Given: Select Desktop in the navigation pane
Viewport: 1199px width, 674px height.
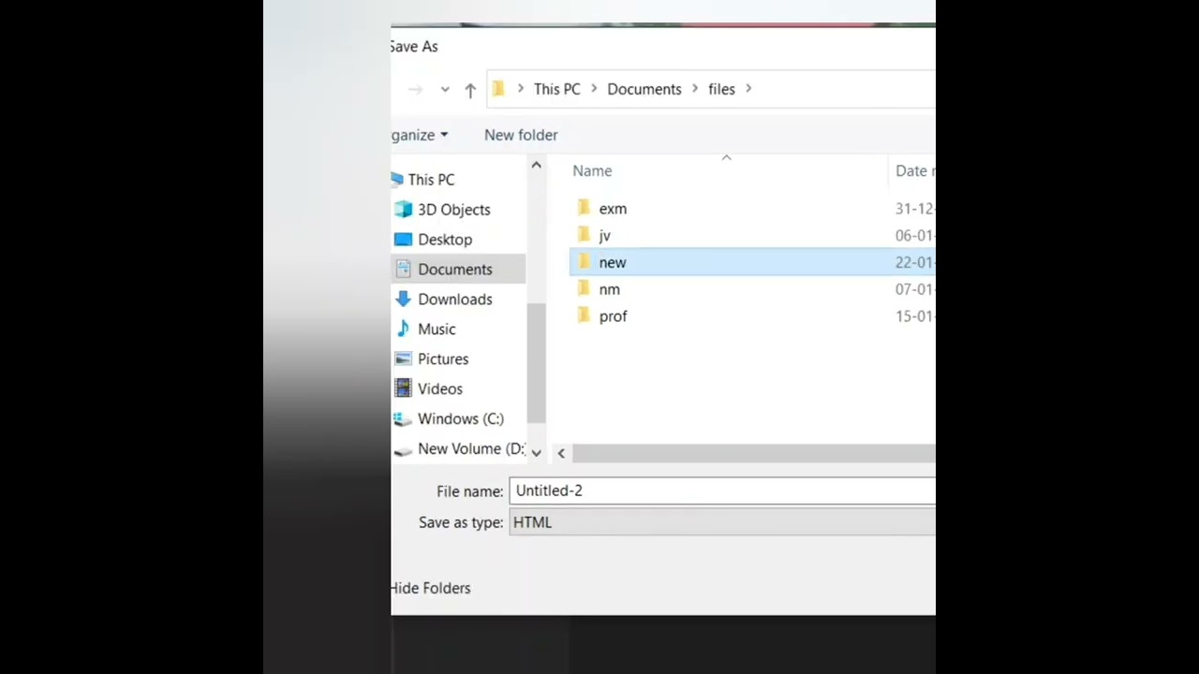Looking at the screenshot, I should click(444, 240).
